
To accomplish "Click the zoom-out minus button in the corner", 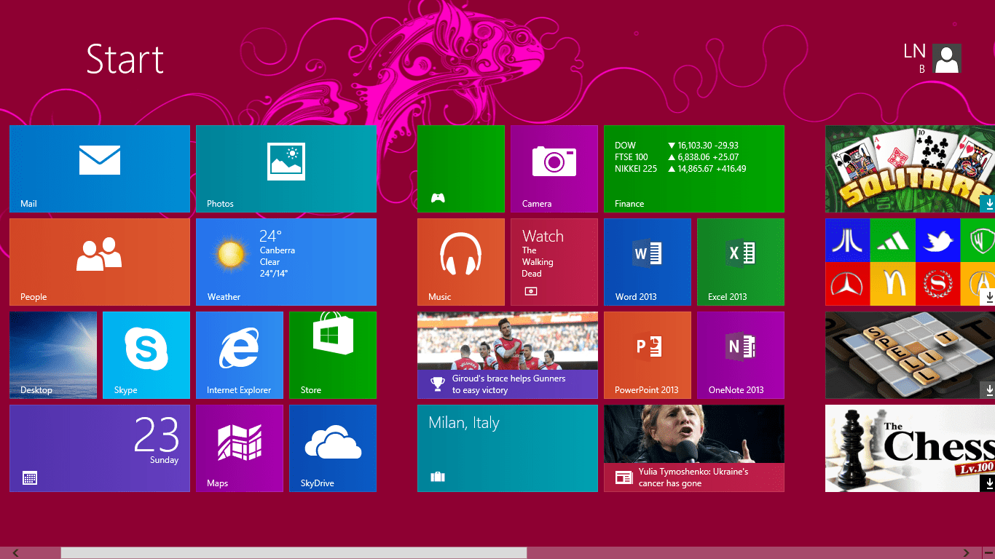I will tap(987, 553).
